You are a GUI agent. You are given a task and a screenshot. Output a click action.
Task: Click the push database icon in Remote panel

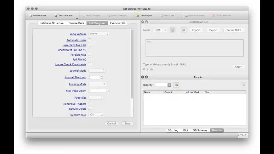[243, 85]
